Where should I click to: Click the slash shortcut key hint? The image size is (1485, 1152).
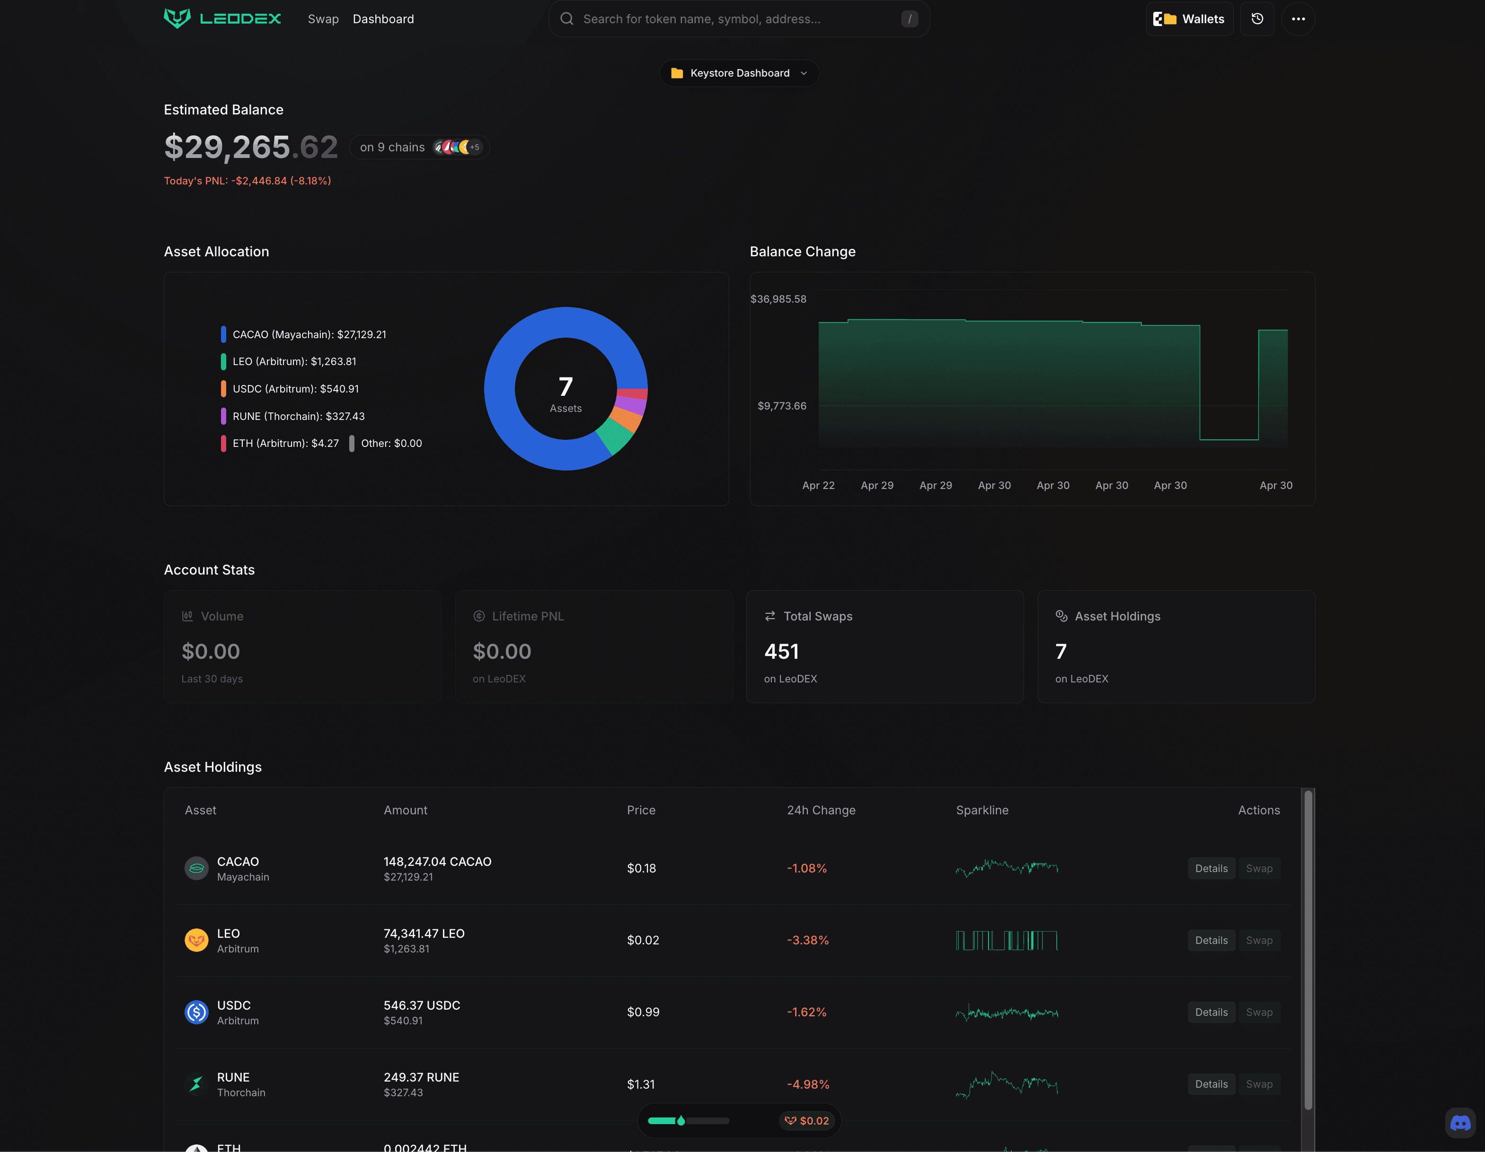coord(910,19)
